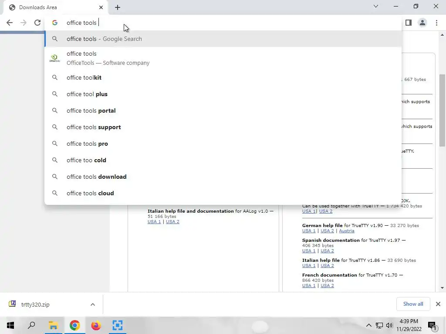This screenshot has height=334, width=446.
Task: Pick the 'office too cold' suggestion
Action: [223, 160]
